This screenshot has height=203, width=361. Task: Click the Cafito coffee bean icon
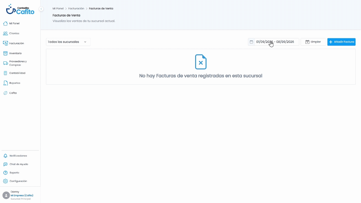pyautogui.click(x=5, y=93)
